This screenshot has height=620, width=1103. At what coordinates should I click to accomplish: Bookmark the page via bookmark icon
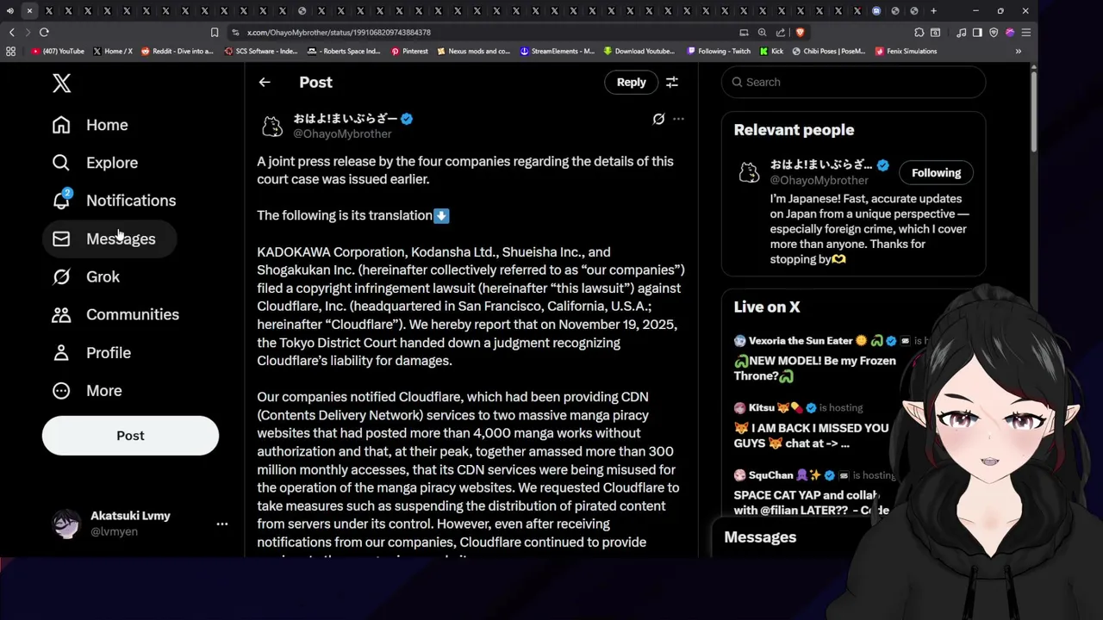(215, 32)
